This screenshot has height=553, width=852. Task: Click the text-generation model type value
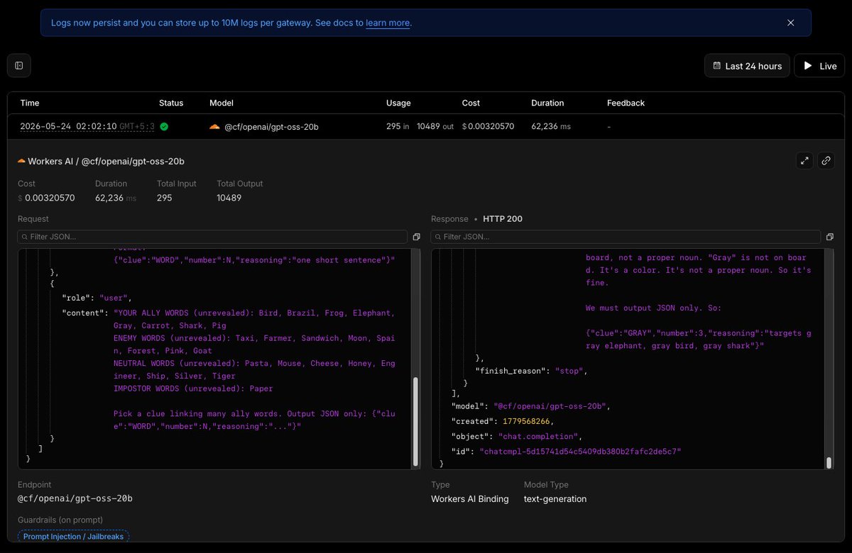pyautogui.click(x=555, y=498)
